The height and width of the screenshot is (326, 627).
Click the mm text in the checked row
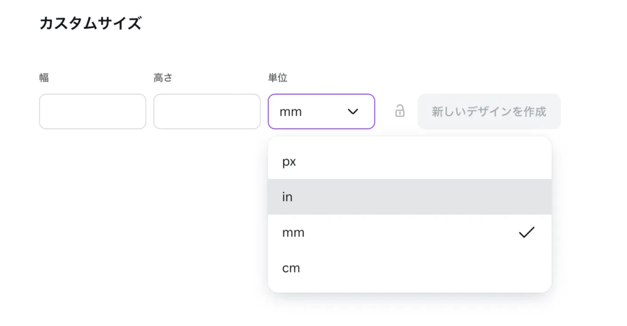pos(293,233)
